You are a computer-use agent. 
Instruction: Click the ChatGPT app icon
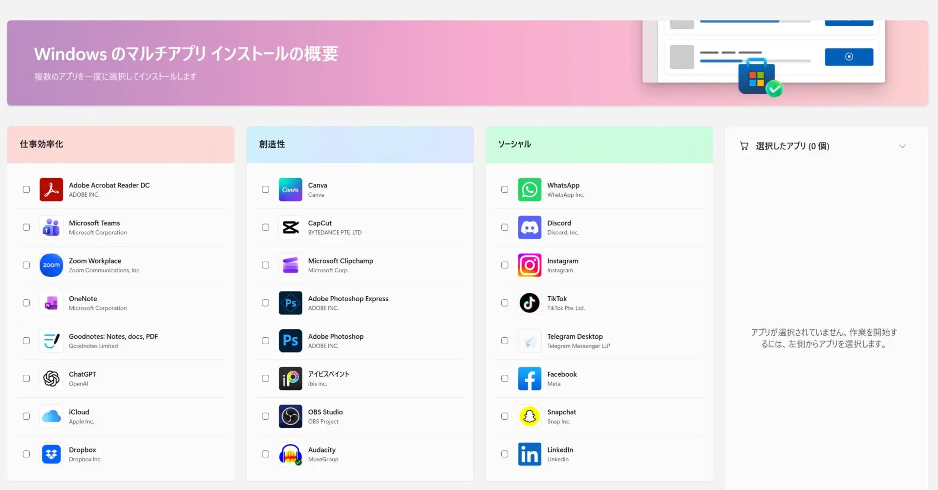point(51,379)
